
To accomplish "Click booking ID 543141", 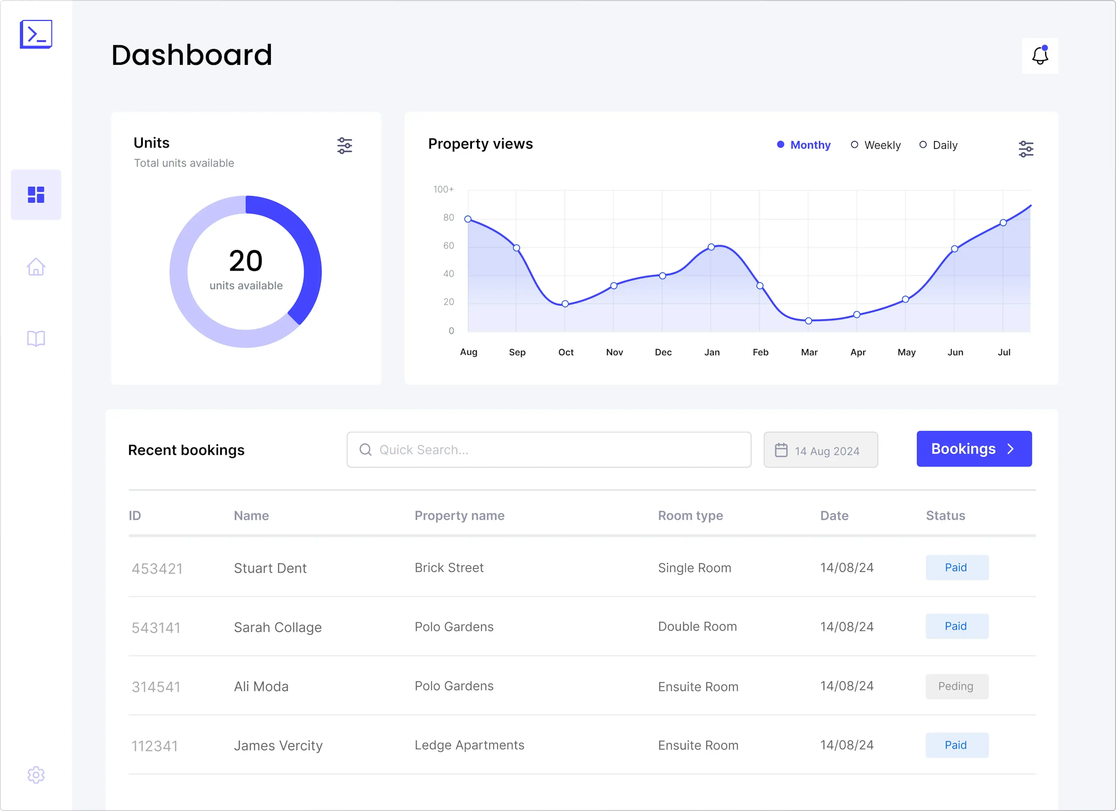I will 156,627.
